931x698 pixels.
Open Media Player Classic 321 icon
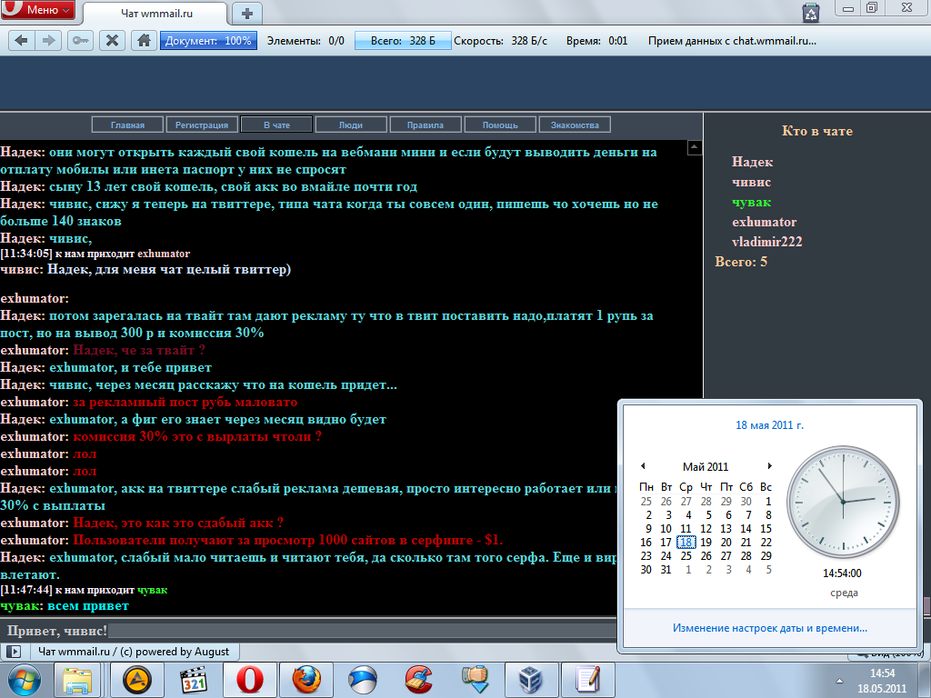pyautogui.click(x=195, y=680)
